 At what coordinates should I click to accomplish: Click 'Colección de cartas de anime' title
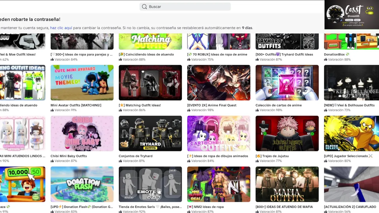tap(279, 105)
